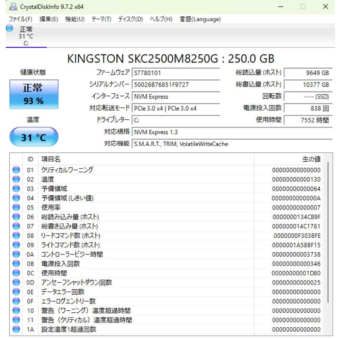Click the status circle for ライトコマンド数 (ホスト)

click(16, 245)
